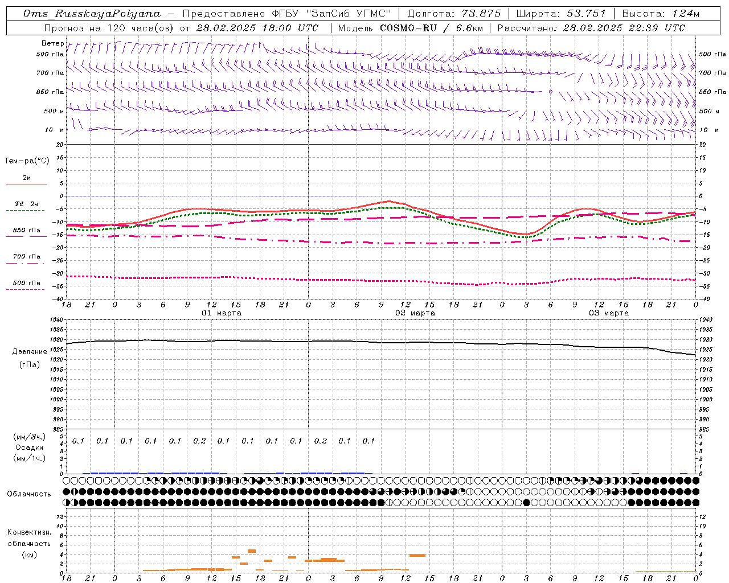
Task: Click the Конвективн. label
Action: (29, 532)
